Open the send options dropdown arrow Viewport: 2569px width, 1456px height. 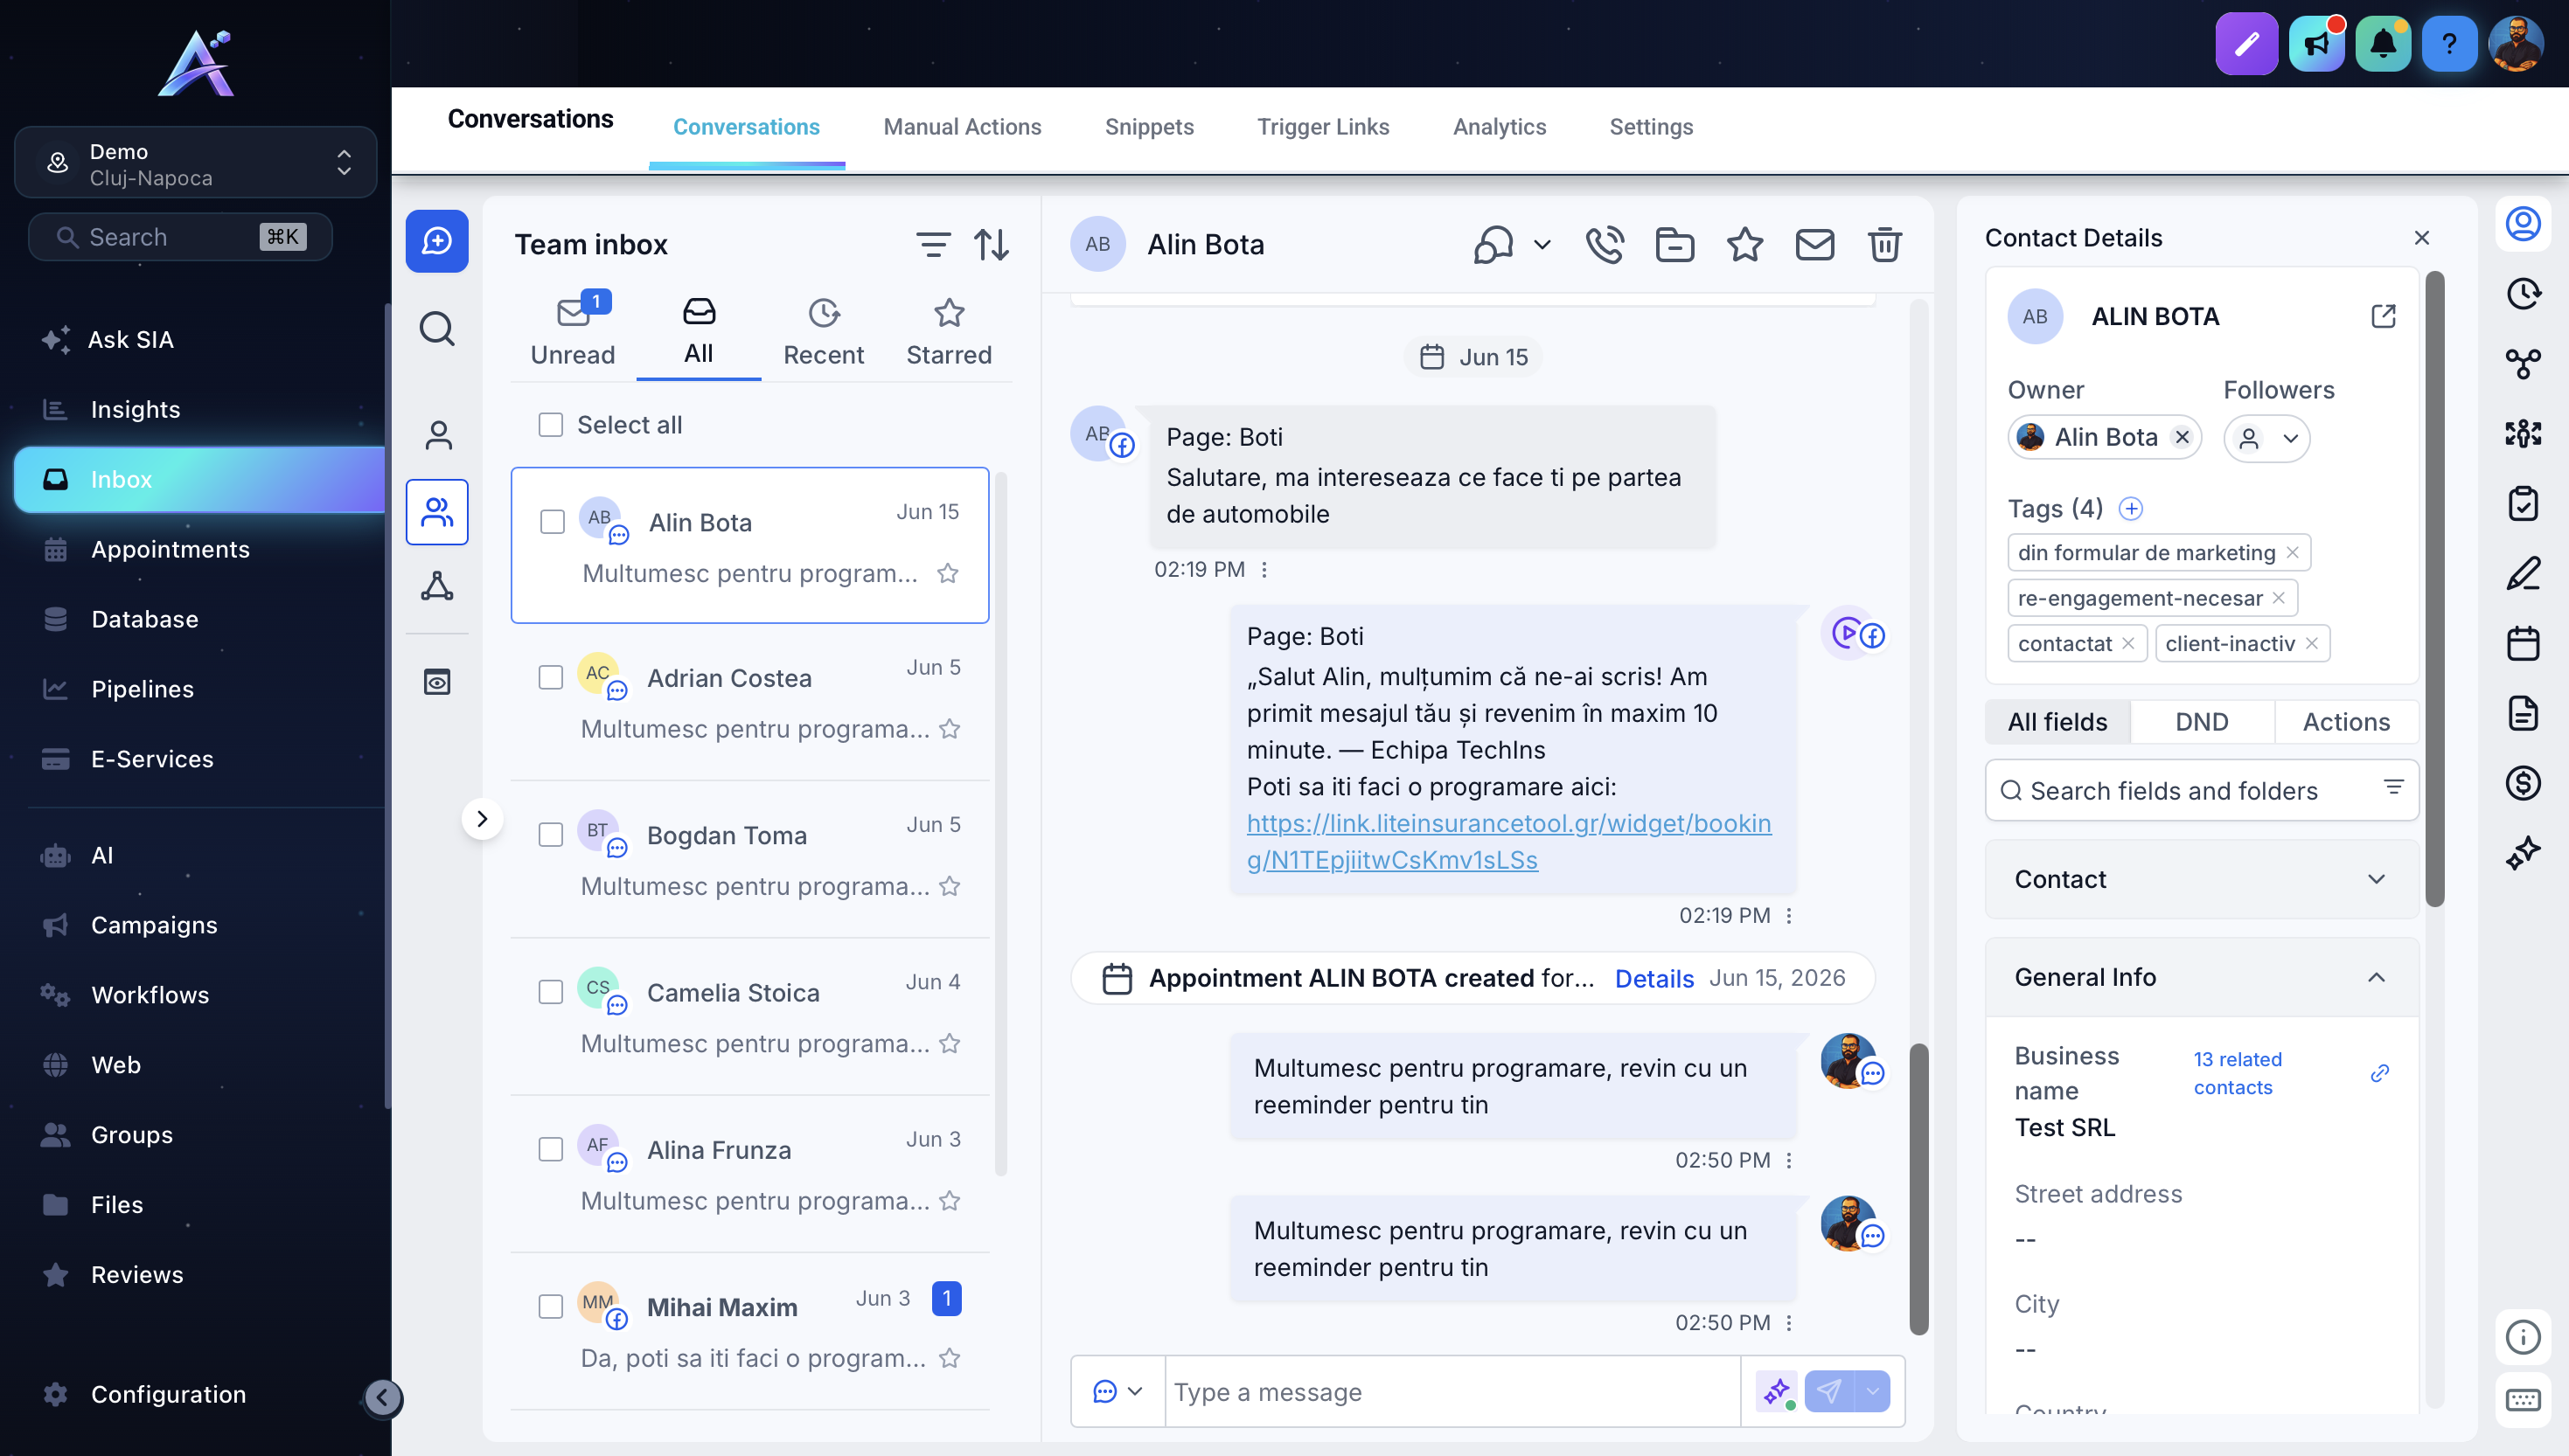tap(1872, 1391)
